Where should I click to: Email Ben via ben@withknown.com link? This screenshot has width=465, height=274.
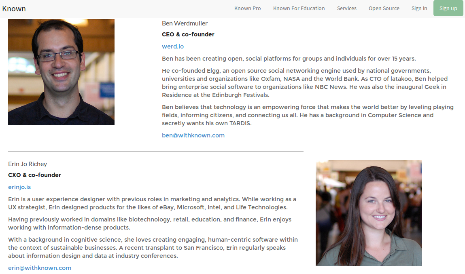193,135
